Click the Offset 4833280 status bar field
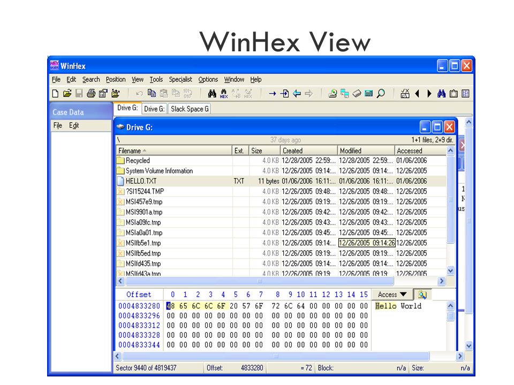Image resolution: width=514 pixels, height=385 pixels. (235, 368)
